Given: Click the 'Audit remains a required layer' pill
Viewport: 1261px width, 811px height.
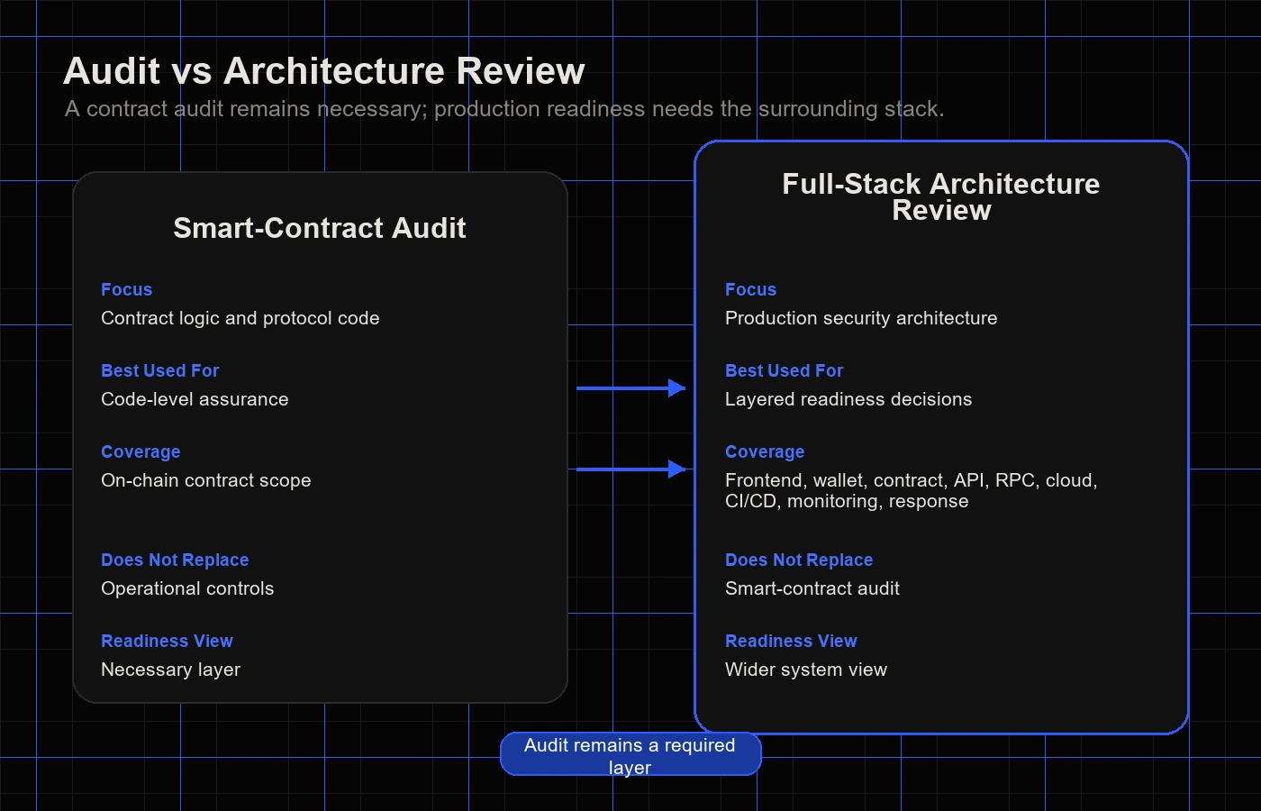Looking at the screenshot, I should pos(630,754).
